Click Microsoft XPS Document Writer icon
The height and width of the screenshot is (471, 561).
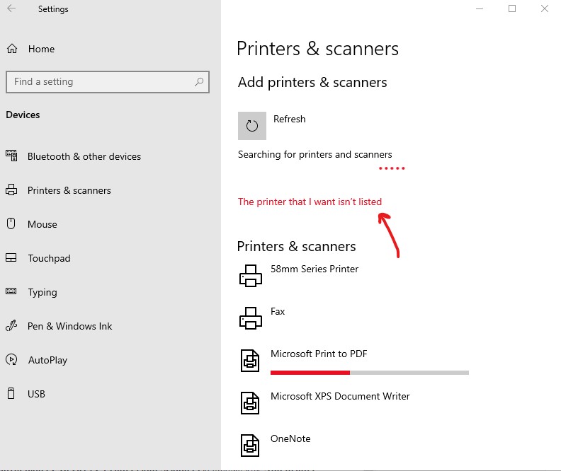click(251, 403)
